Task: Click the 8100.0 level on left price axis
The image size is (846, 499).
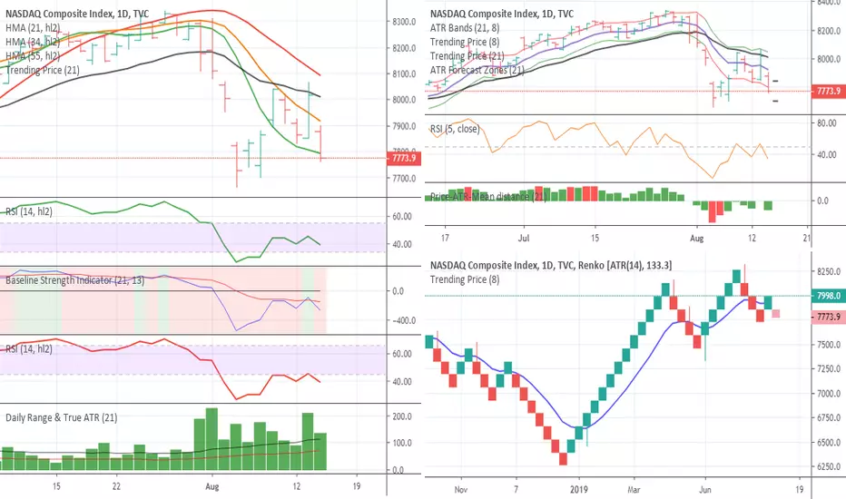Action: click(404, 73)
